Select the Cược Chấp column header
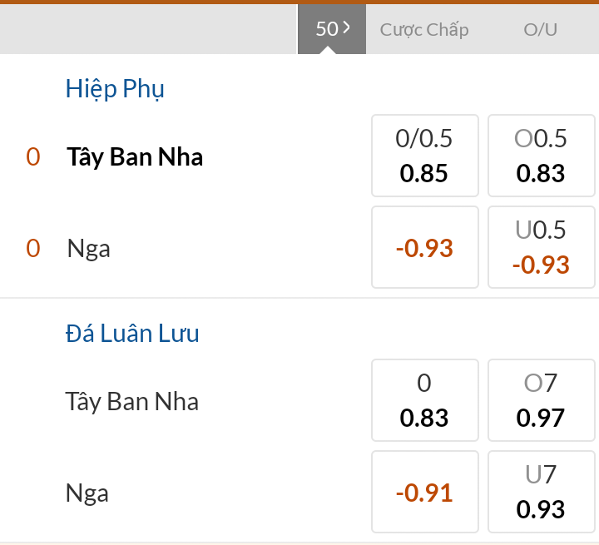Screen dimensions: 599x545 424,30
